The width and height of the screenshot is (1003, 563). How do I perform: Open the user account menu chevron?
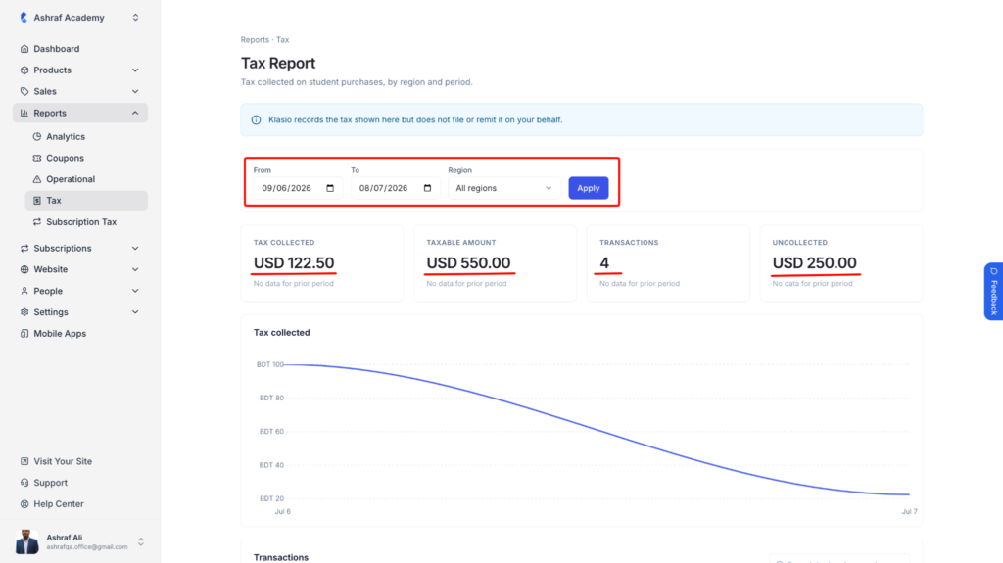pos(141,541)
